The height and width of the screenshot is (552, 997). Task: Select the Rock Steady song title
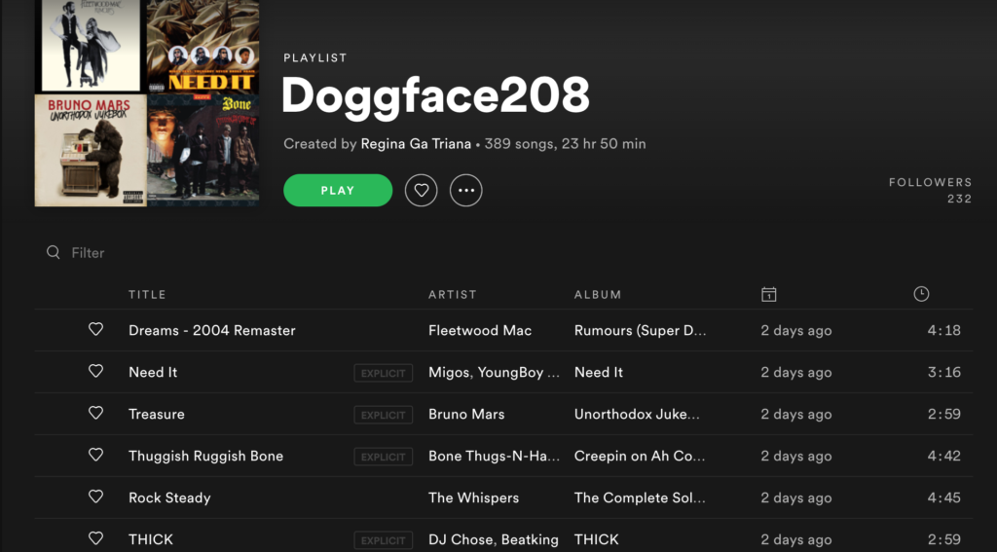click(x=169, y=497)
